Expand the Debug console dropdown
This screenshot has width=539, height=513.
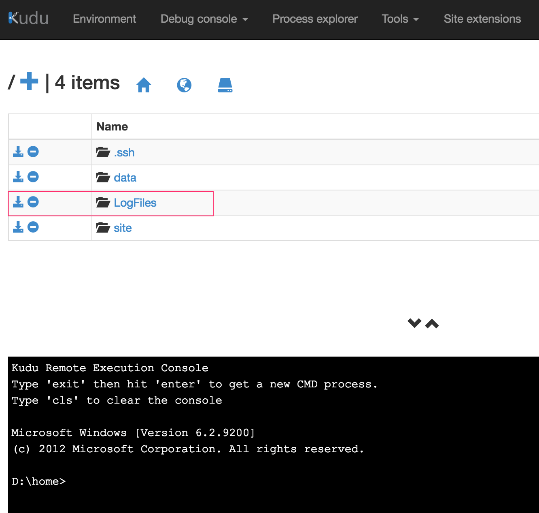pyautogui.click(x=204, y=19)
